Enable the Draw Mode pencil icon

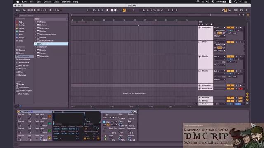point(223,10)
